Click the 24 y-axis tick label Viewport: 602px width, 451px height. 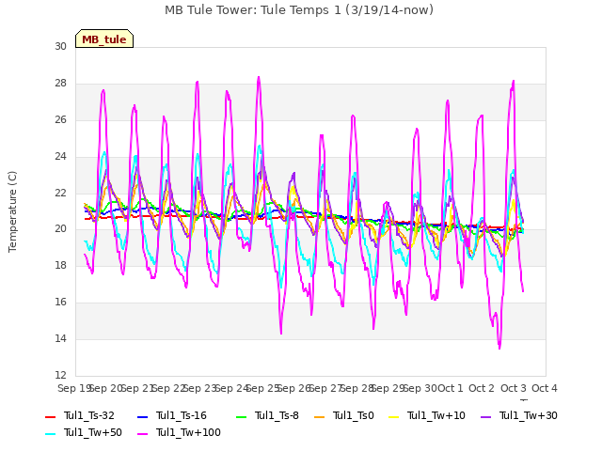[60, 157]
